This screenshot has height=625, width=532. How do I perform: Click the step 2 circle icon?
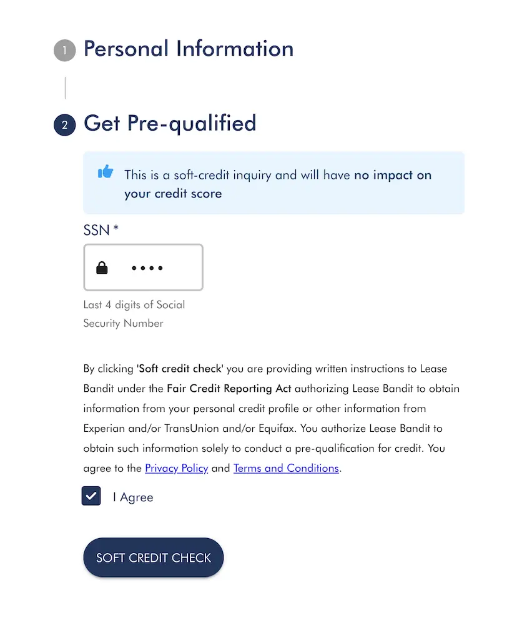[x=64, y=125]
